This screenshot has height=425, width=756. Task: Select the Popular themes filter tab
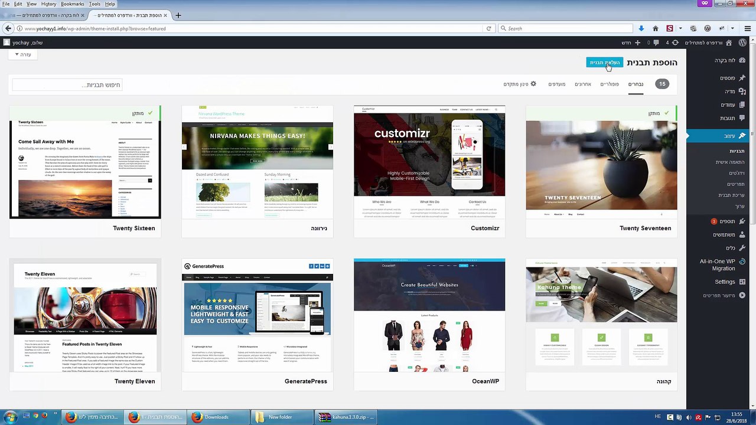click(610, 84)
